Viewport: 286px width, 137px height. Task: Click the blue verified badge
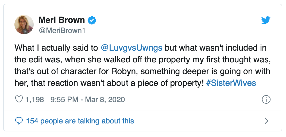tap(92, 20)
